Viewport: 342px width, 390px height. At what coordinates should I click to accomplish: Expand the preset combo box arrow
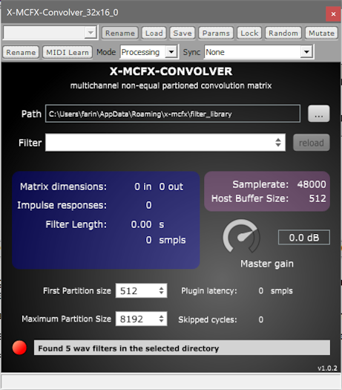pyautogui.click(x=91, y=33)
